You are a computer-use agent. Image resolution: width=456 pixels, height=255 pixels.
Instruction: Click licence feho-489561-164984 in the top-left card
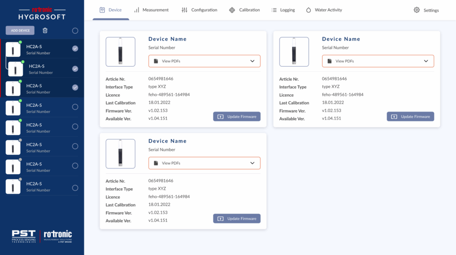click(x=169, y=94)
